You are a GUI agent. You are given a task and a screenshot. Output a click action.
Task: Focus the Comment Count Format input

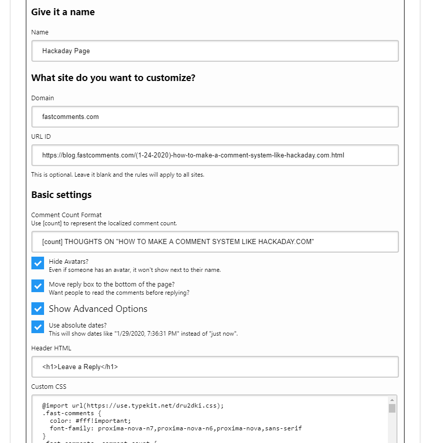tap(215, 241)
